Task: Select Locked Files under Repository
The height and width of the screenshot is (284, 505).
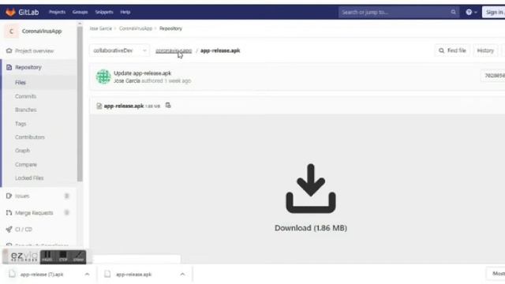Action: (29, 178)
